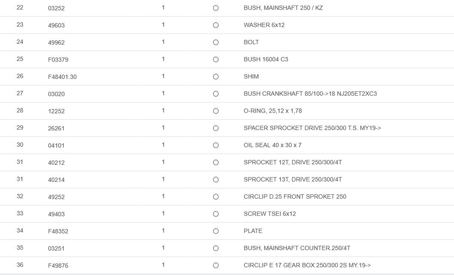
Task: Open part code F49876
Action: [x=58, y=265]
